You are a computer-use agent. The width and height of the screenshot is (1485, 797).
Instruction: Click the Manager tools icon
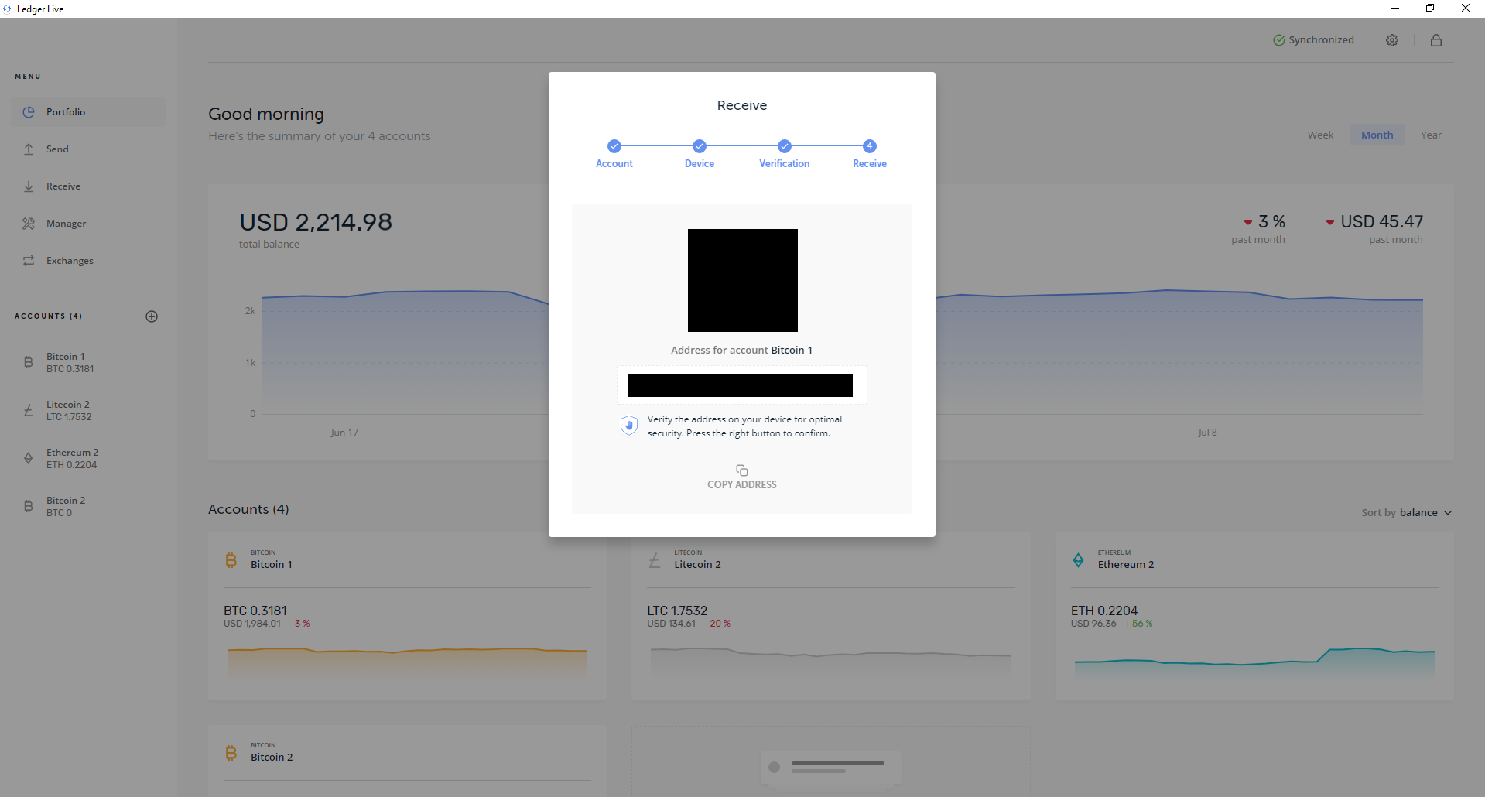[x=29, y=224]
